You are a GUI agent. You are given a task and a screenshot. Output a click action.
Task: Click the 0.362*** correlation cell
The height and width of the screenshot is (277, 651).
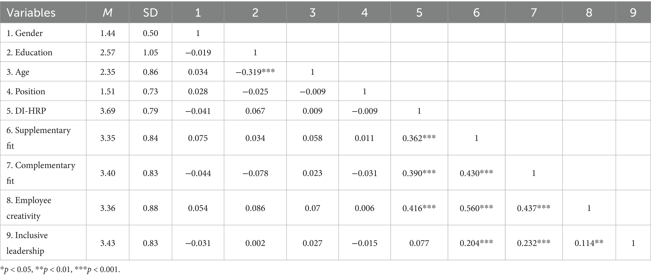419,138
